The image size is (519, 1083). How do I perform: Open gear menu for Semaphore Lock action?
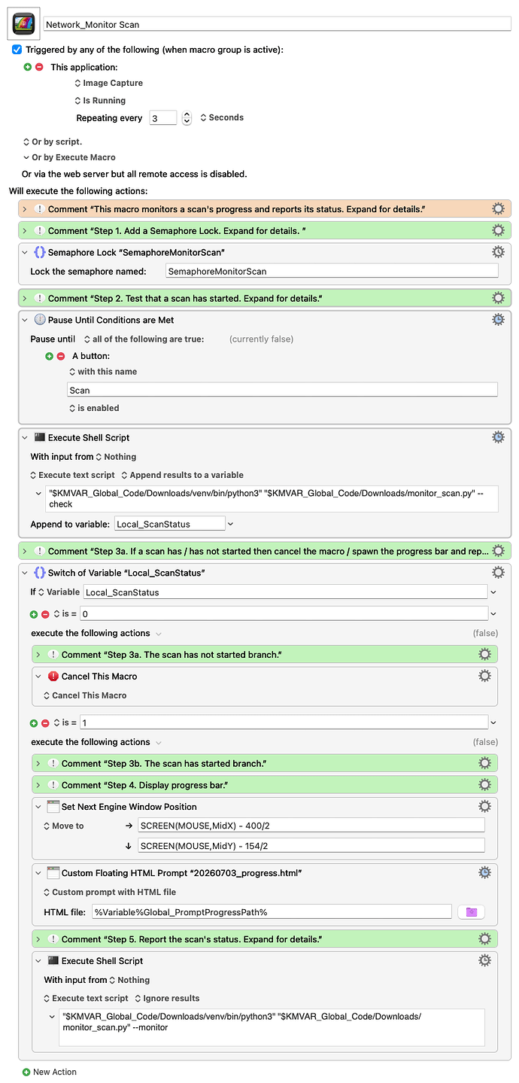coord(497,252)
